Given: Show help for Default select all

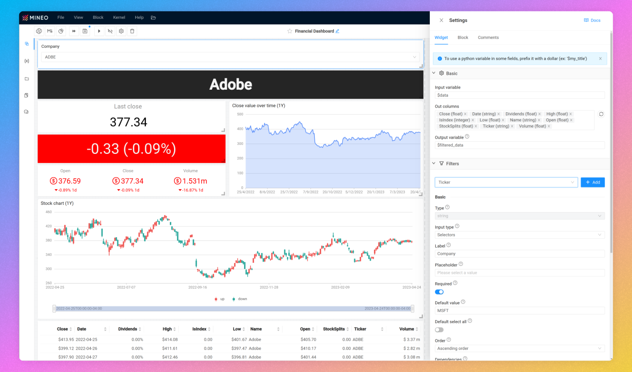Looking at the screenshot, I should [x=470, y=321].
